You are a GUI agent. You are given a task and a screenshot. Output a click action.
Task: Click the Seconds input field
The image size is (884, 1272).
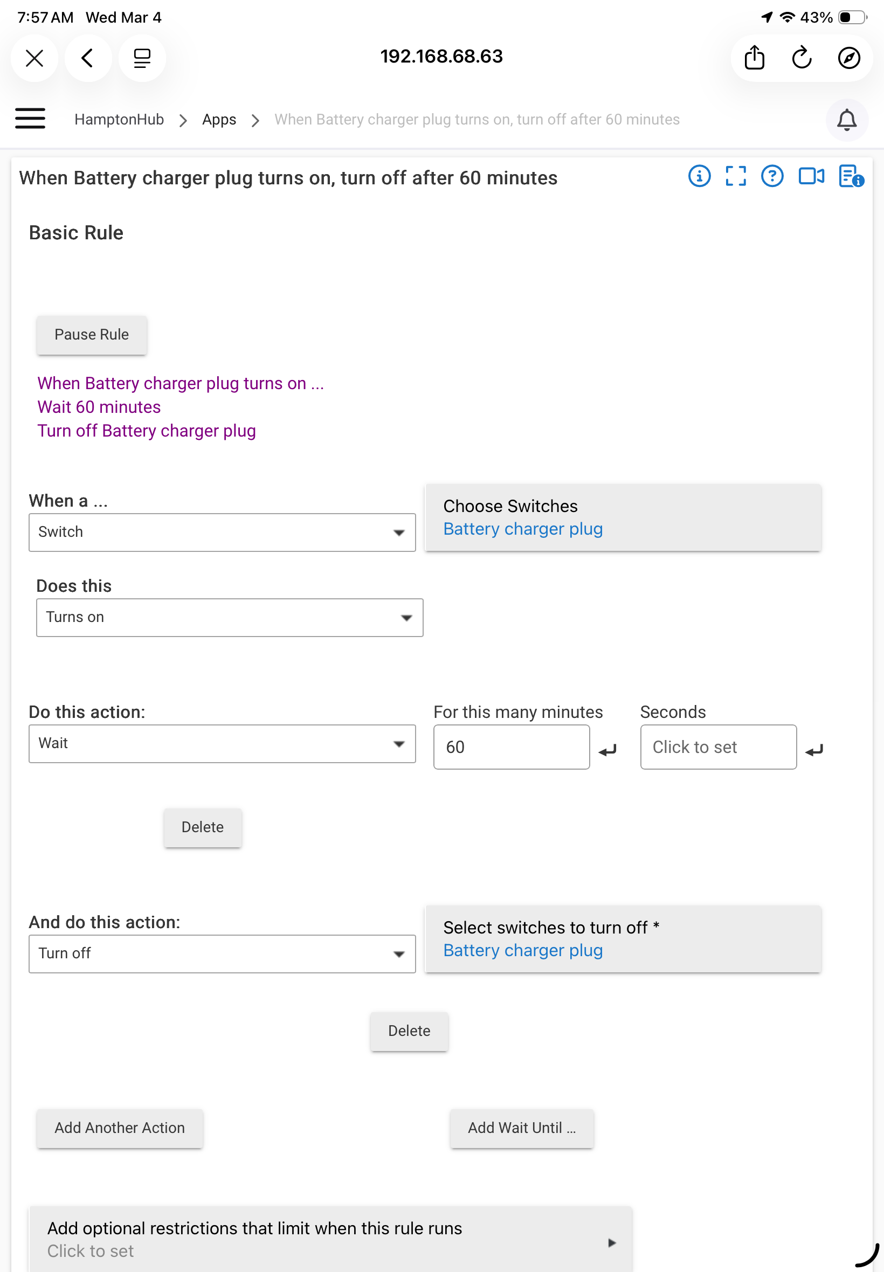[718, 746]
